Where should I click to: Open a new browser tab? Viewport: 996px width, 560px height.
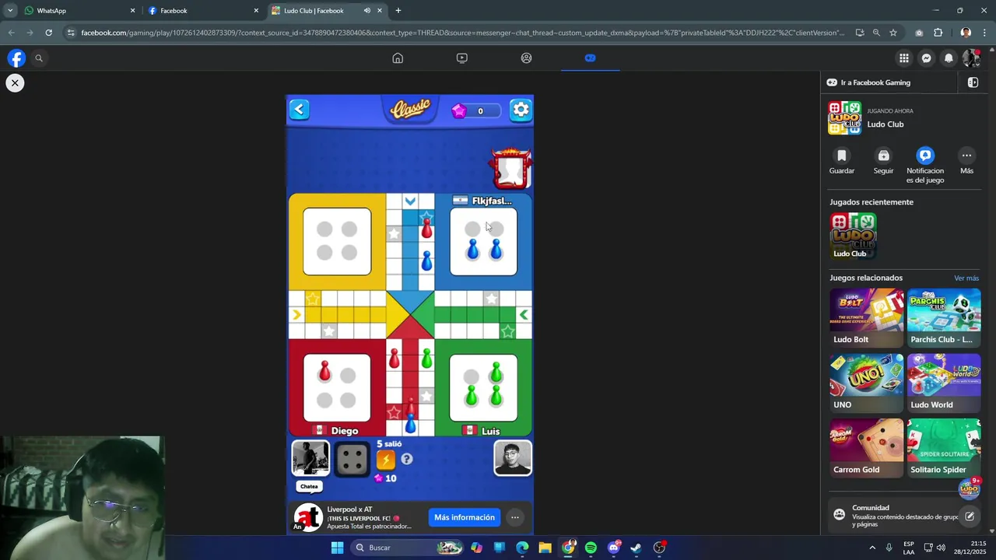[398, 11]
